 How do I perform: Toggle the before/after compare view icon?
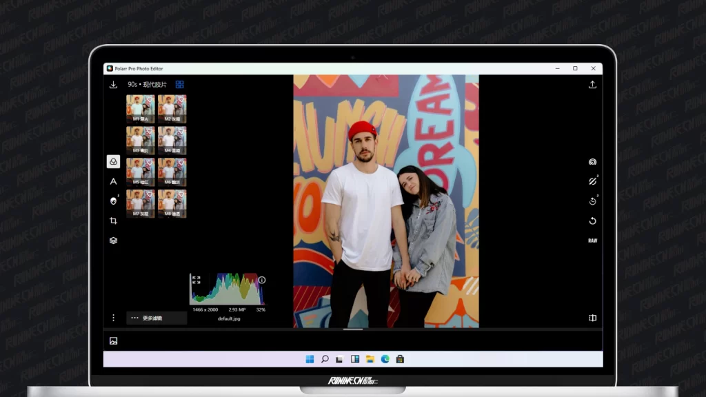pos(592,318)
